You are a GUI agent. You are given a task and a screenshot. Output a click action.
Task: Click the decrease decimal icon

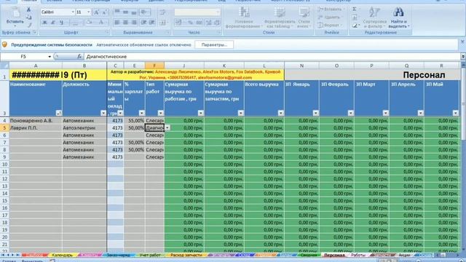pyautogui.click(x=217, y=23)
